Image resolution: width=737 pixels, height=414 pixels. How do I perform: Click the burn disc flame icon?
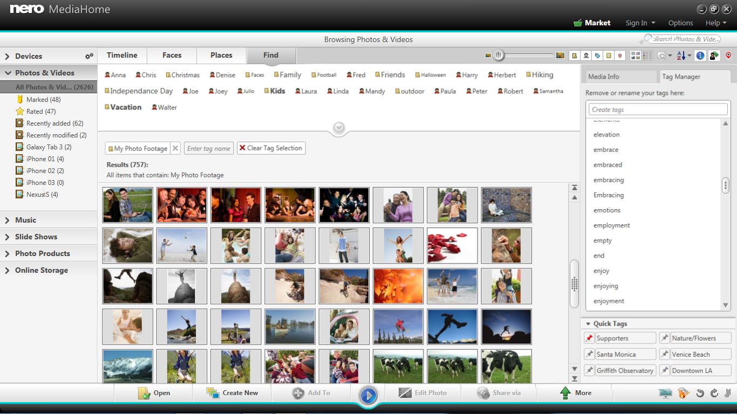click(684, 393)
